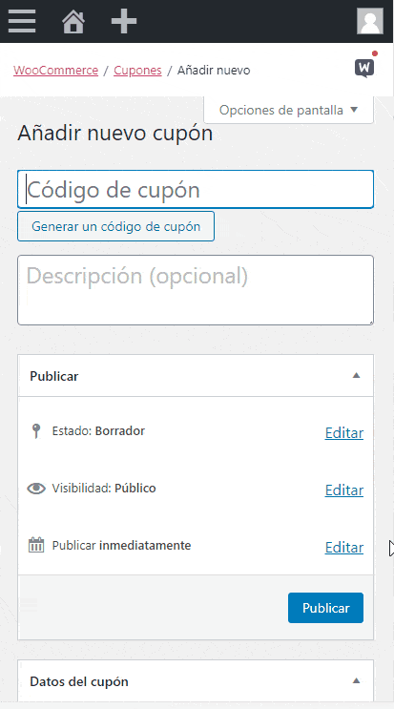Click the Datos del cupón title
Screen dimensions: 394x709
(79, 681)
